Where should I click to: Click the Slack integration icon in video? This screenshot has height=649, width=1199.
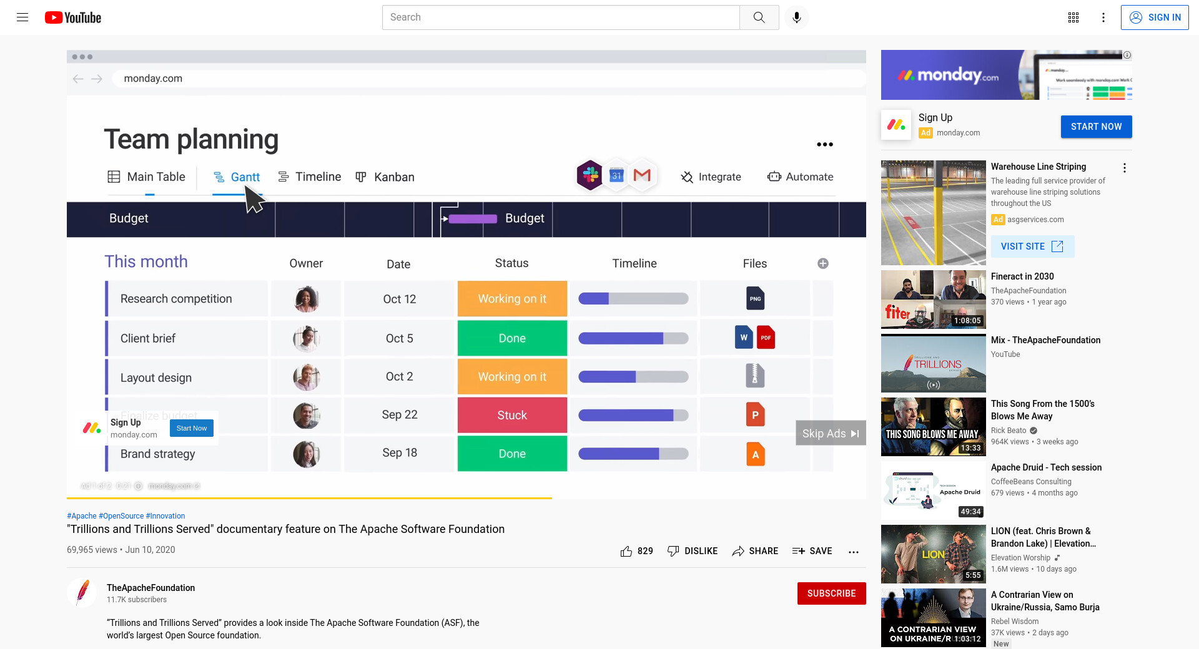590,175
